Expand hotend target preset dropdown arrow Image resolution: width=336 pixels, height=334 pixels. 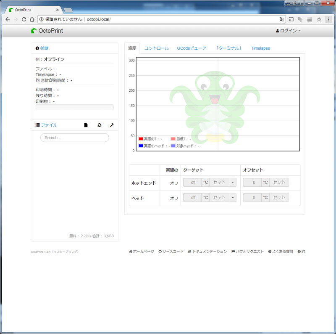coord(233,183)
